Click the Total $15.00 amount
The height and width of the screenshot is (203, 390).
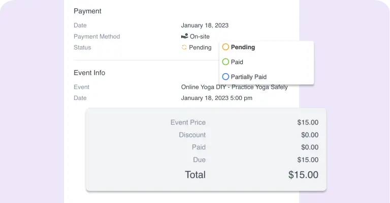coord(303,175)
